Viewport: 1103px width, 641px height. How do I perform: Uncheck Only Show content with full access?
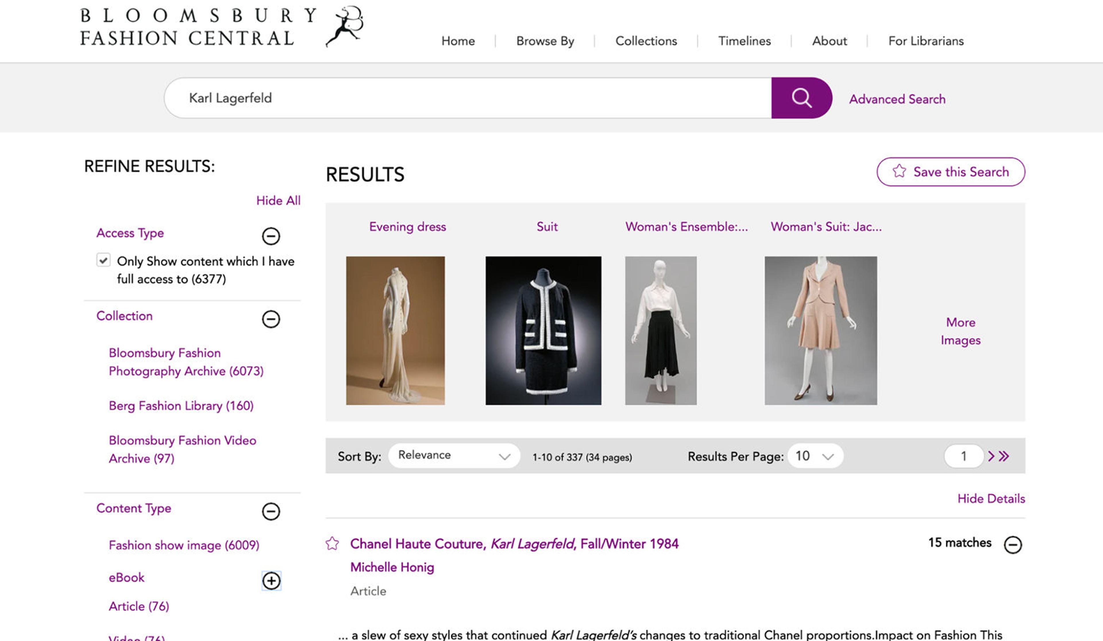pyautogui.click(x=103, y=260)
